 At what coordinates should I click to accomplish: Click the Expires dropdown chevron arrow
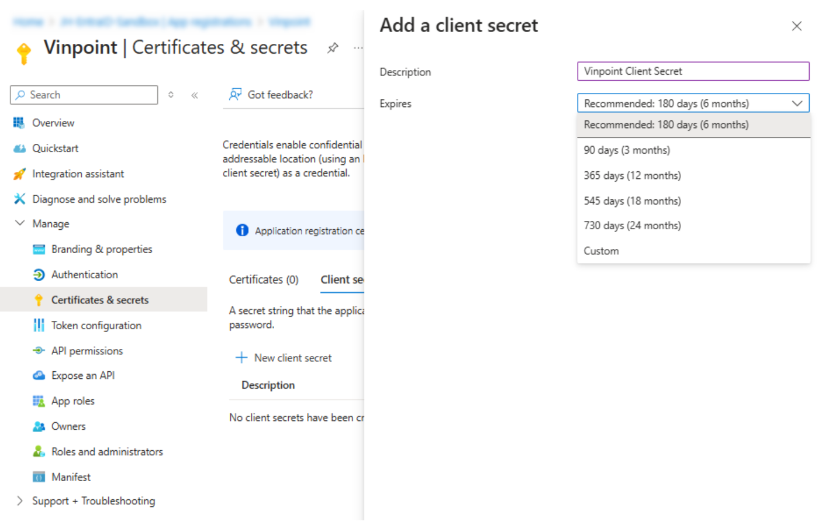click(x=797, y=103)
